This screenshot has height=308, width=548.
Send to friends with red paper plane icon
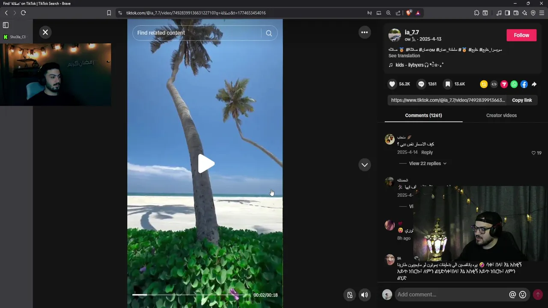[504, 84]
